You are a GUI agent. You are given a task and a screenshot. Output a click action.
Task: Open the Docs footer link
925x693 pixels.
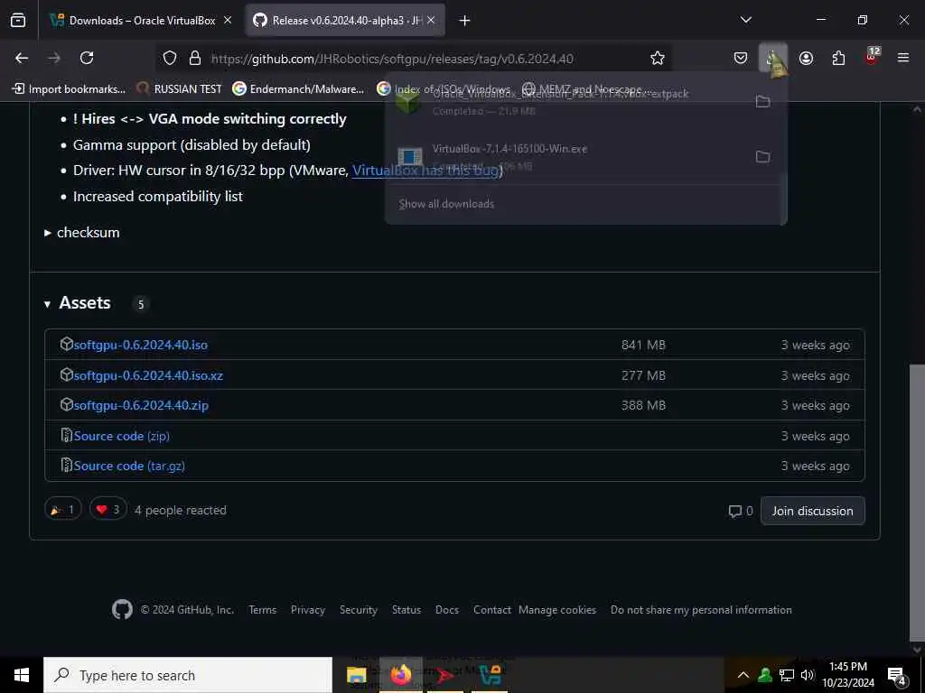click(x=446, y=610)
